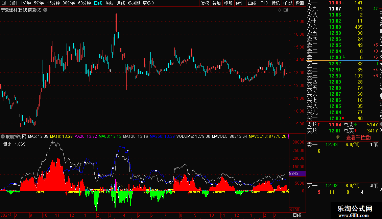This screenshot has width=382, height=219.
Task: Click the panel layout icon at top-left
Action: pos(4,3)
